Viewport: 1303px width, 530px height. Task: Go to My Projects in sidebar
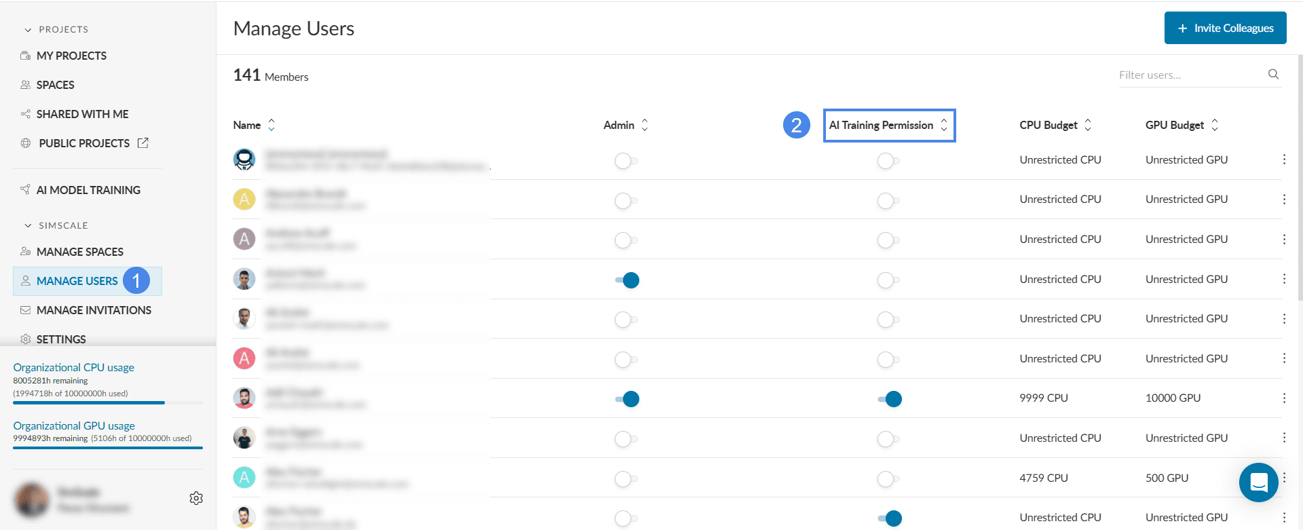tap(71, 56)
